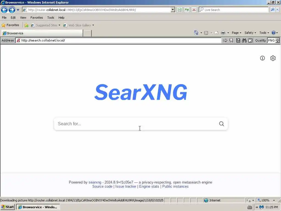Image resolution: width=281 pixels, height=211 pixels.
Task: Open the Help menu
Action: click(61, 18)
